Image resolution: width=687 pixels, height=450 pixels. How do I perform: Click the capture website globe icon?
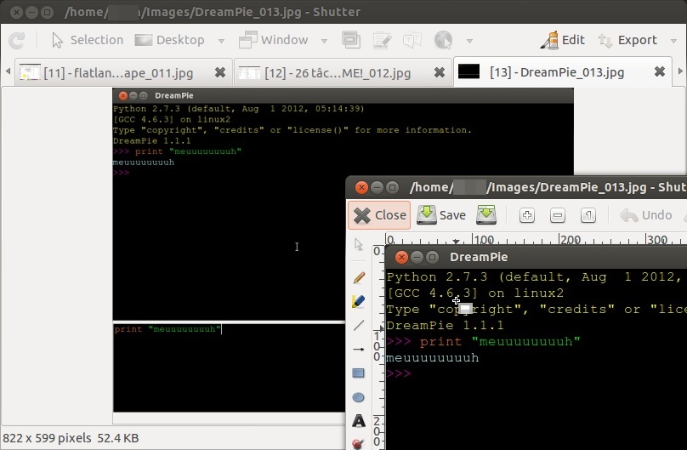click(x=443, y=40)
